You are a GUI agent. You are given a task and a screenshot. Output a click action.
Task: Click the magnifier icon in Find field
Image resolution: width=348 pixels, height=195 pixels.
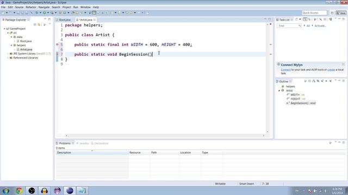[x=300, y=25]
